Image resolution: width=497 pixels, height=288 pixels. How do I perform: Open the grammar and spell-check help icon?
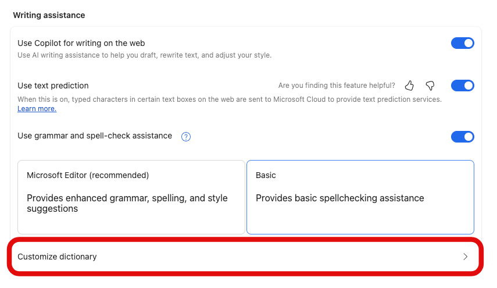pyautogui.click(x=186, y=137)
